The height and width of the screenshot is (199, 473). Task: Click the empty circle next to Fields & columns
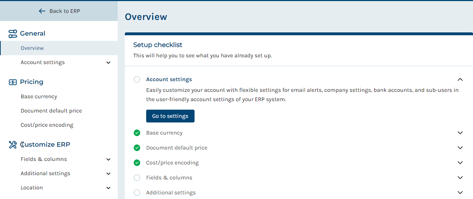click(137, 178)
